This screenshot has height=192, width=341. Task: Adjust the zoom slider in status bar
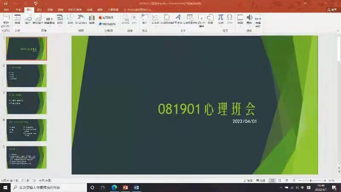tap(311, 180)
